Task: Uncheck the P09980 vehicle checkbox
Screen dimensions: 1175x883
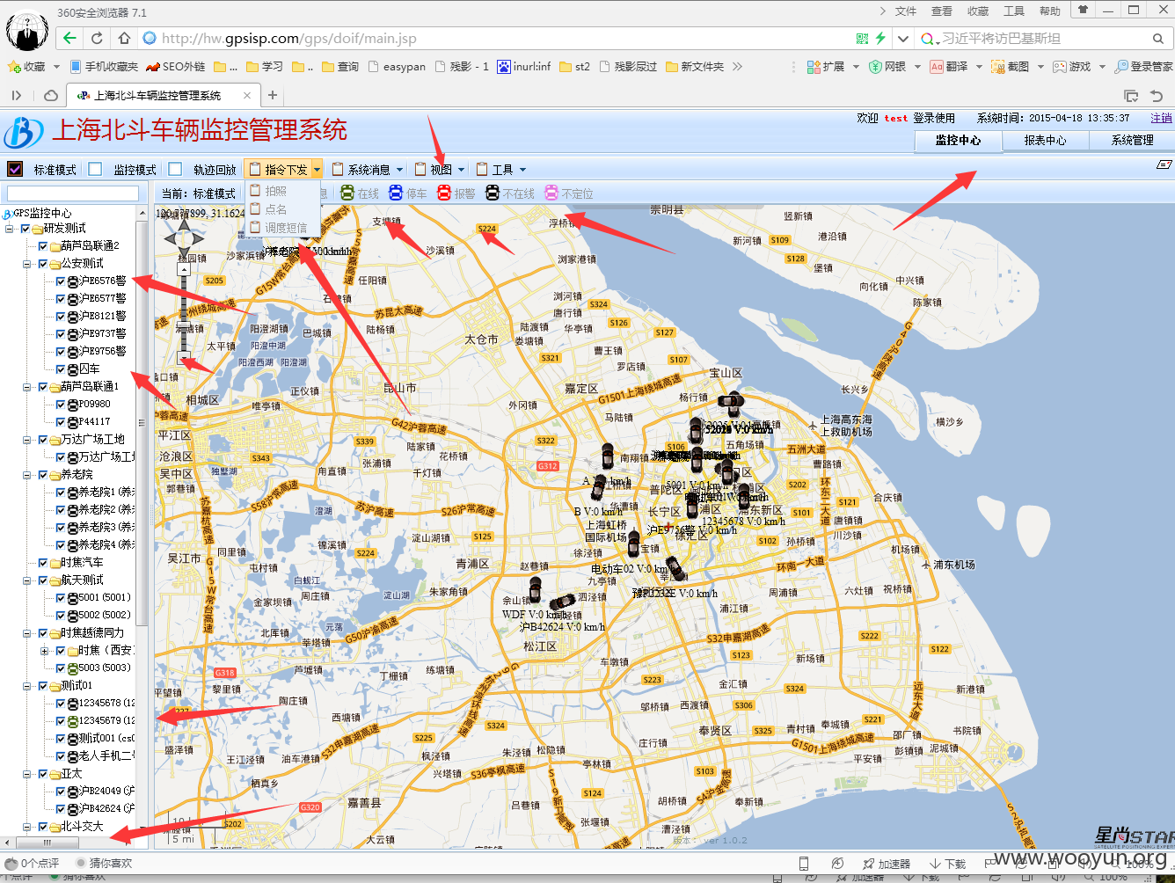Action: pyautogui.click(x=61, y=405)
